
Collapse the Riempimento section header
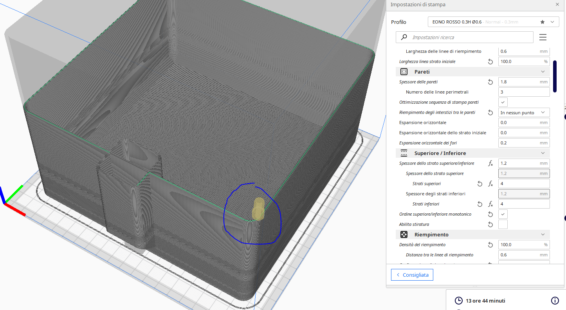(x=543, y=235)
